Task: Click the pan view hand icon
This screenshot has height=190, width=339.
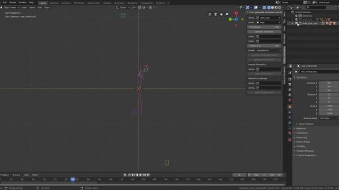Action: click(221, 14)
